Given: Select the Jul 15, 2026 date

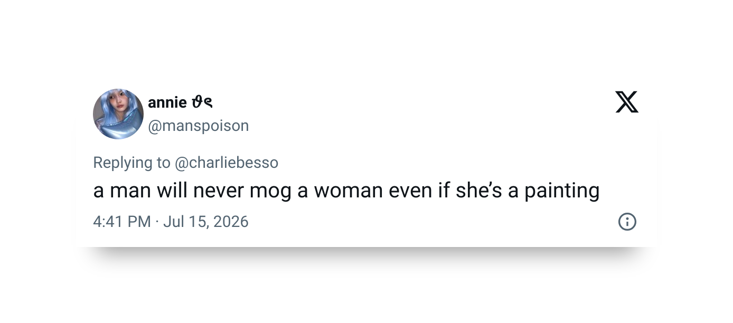Looking at the screenshot, I should 205,222.
